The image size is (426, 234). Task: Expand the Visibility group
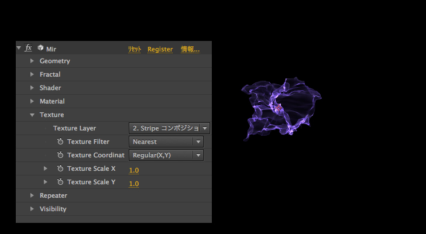point(32,209)
